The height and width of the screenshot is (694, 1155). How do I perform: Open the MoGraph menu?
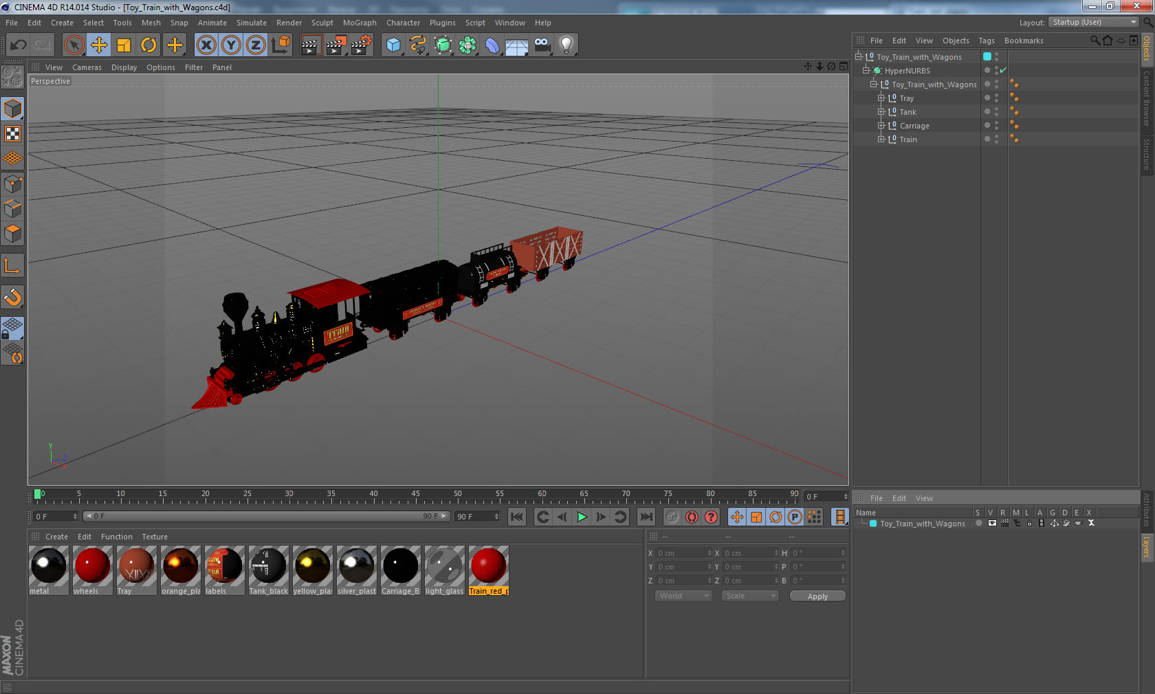[360, 23]
